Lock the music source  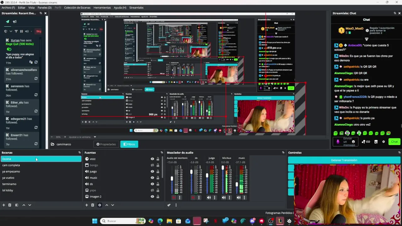point(158,178)
